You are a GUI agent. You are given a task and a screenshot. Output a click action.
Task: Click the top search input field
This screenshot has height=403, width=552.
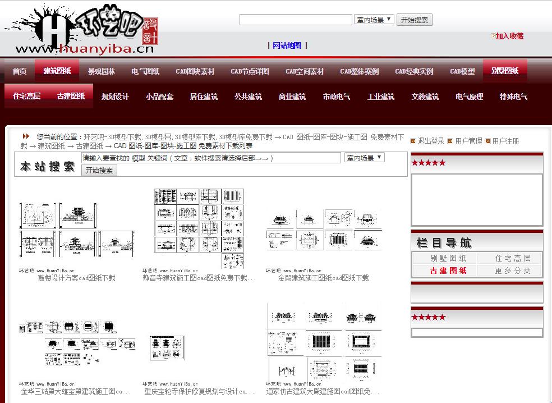pyautogui.click(x=296, y=20)
